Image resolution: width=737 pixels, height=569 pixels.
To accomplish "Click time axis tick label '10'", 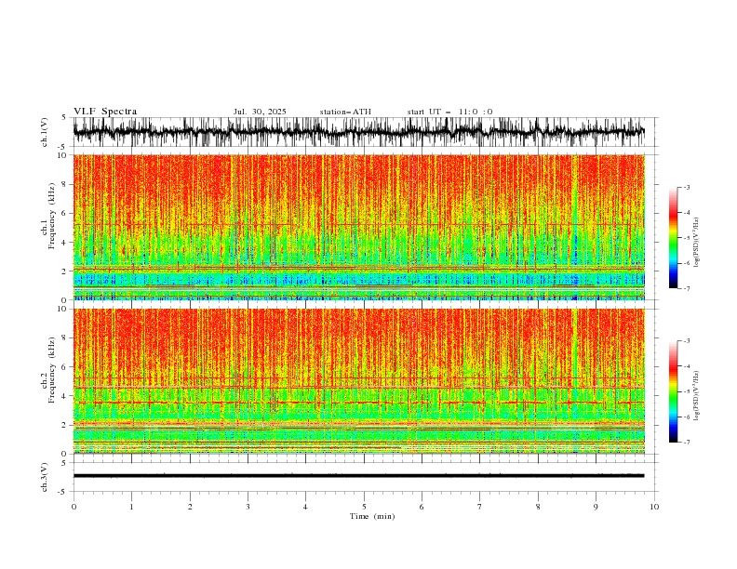I will [x=654, y=507].
